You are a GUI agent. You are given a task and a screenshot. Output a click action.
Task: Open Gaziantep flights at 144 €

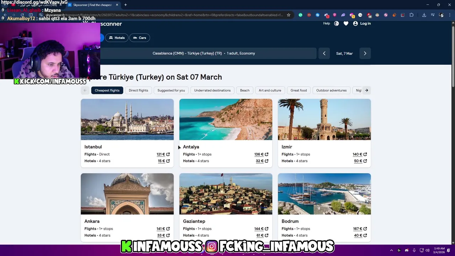261,229
